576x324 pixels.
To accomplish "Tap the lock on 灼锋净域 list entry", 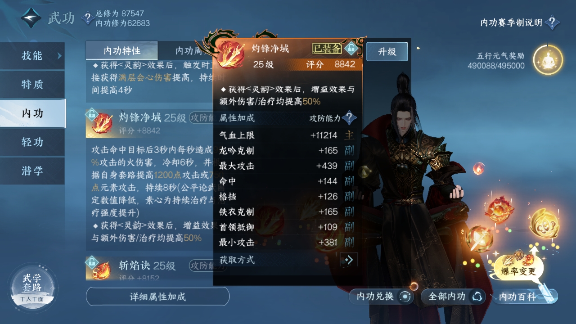I will (92, 114).
